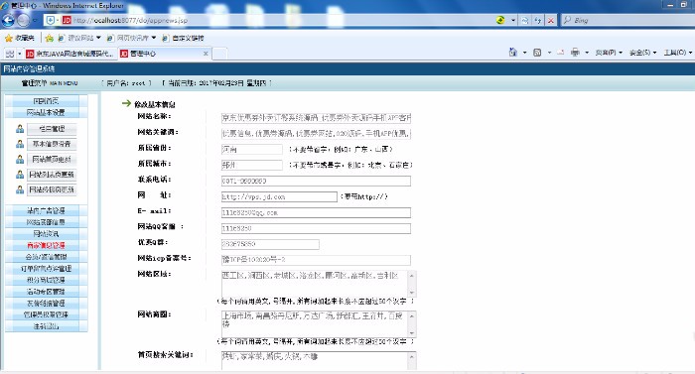Select 网站基本设置 in the sidebar menu

46,112
